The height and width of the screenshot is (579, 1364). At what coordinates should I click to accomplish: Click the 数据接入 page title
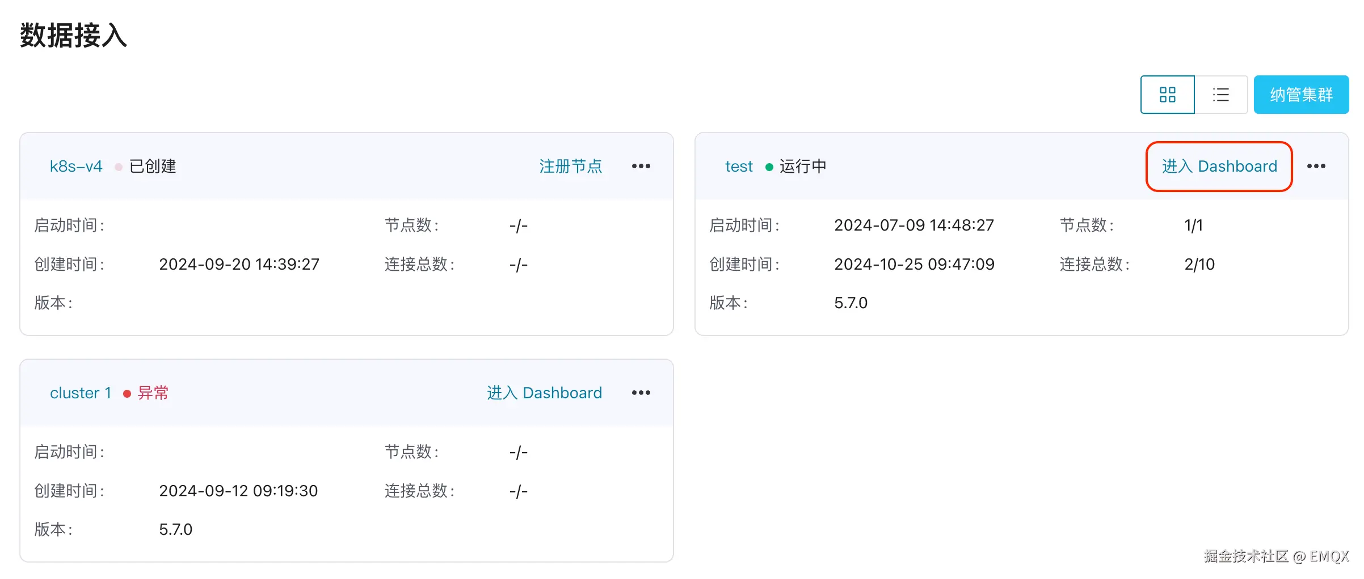click(73, 36)
